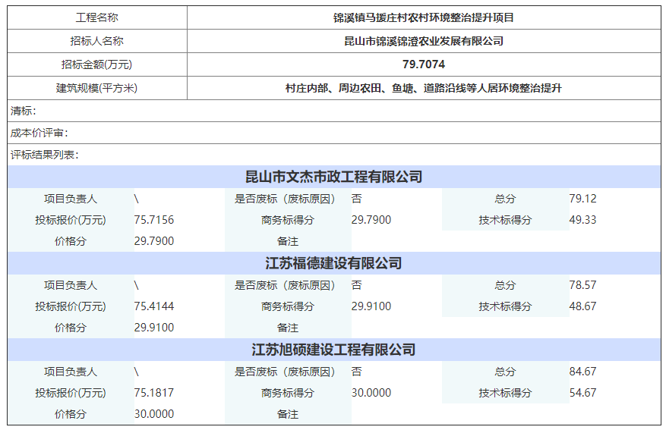Select the bid amount value 79.7074

pos(423,64)
